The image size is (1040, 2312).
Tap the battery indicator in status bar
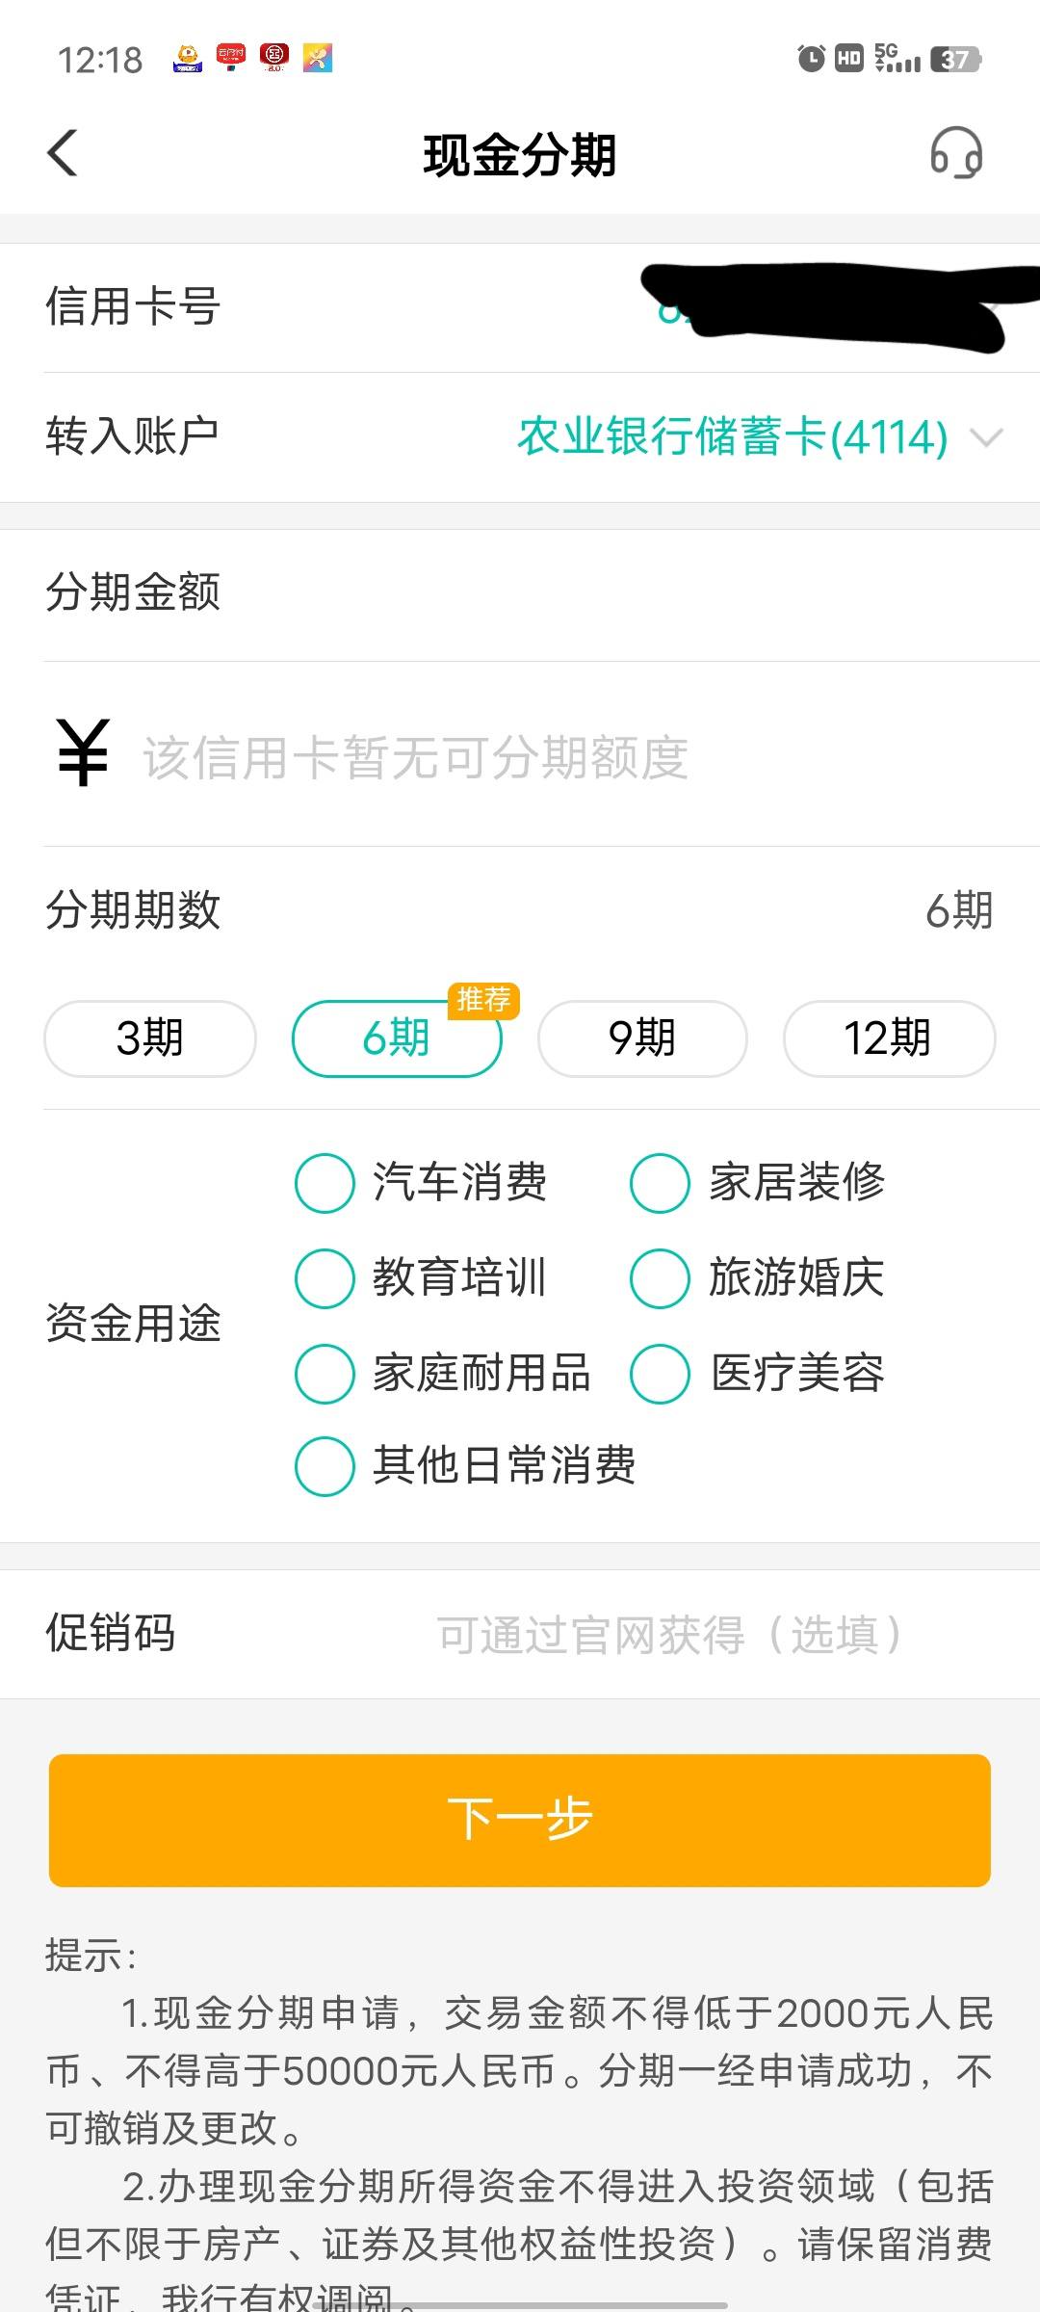click(x=955, y=59)
